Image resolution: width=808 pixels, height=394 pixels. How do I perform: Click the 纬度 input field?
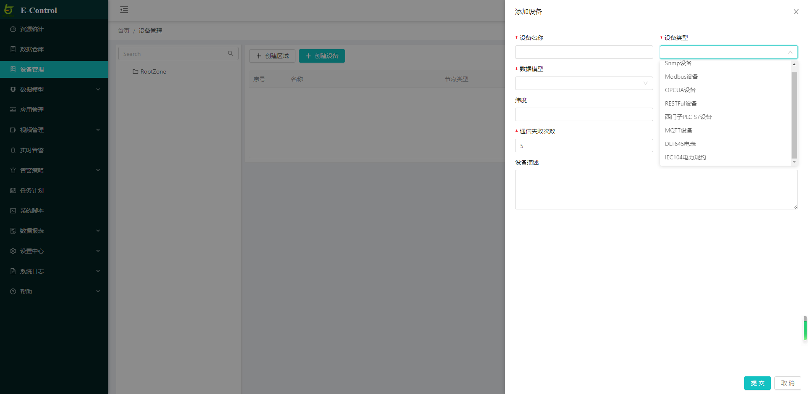pyautogui.click(x=584, y=114)
